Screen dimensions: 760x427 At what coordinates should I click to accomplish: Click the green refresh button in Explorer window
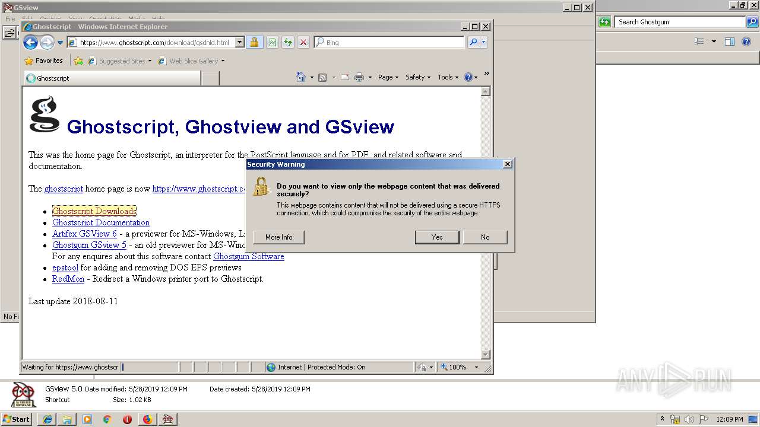(x=604, y=22)
